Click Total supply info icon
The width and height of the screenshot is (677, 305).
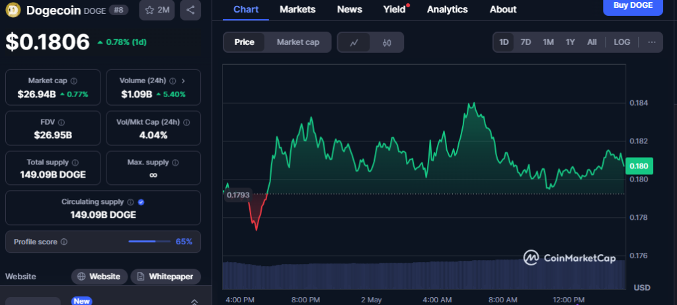[x=75, y=162]
